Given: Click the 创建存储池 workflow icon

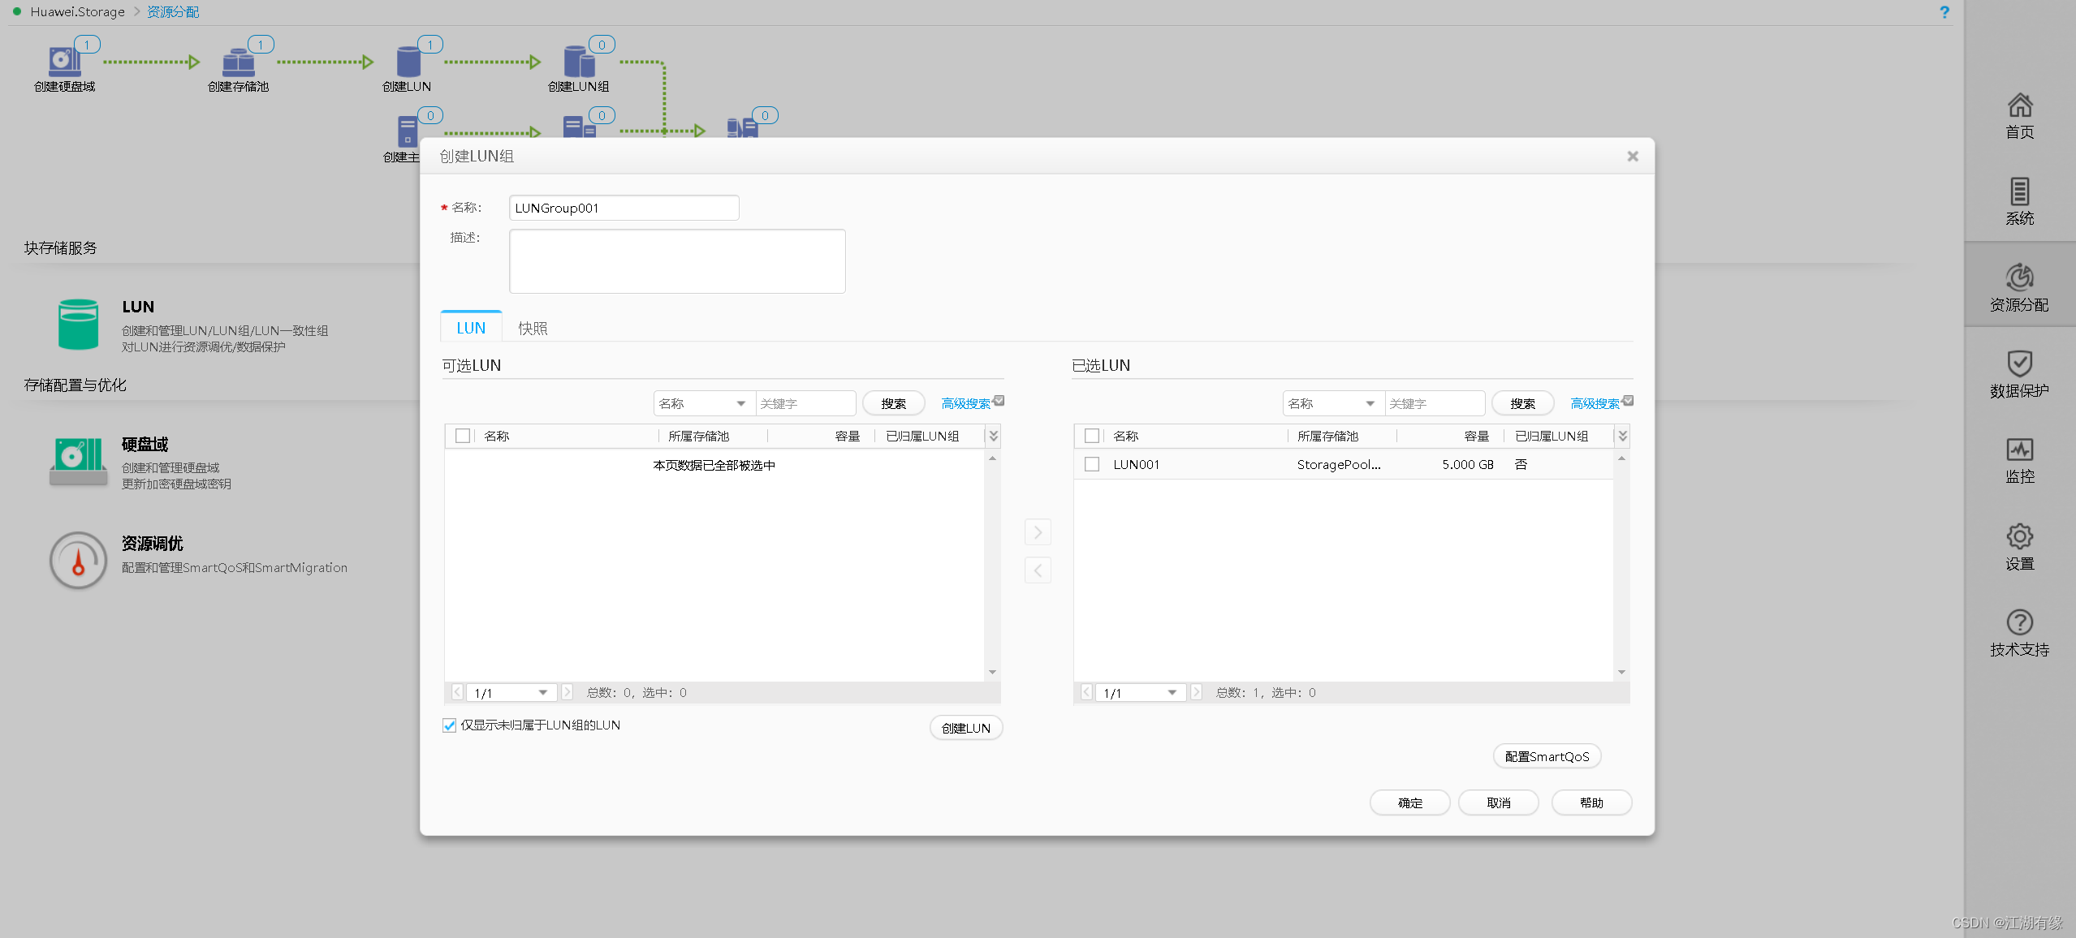Looking at the screenshot, I should point(238,61).
